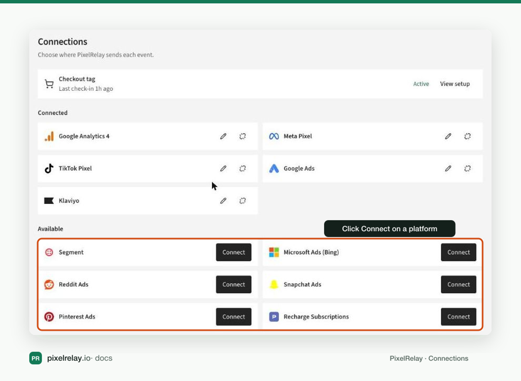Viewport: 521px width, 381px height.
Task: Disconnect Klaviyo via unlink icon
Action: pos(243,200)
